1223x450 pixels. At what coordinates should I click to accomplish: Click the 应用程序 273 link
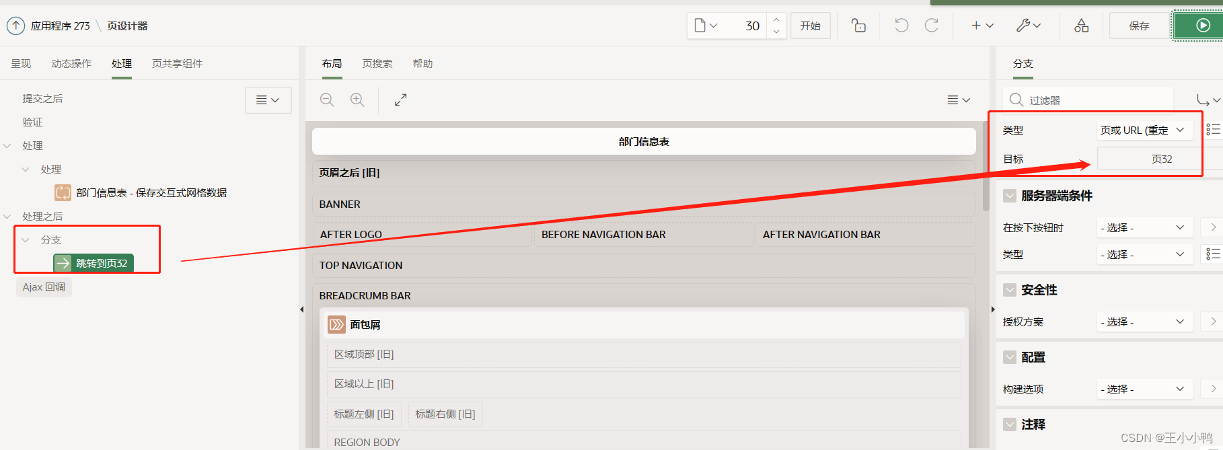[60, 26]
